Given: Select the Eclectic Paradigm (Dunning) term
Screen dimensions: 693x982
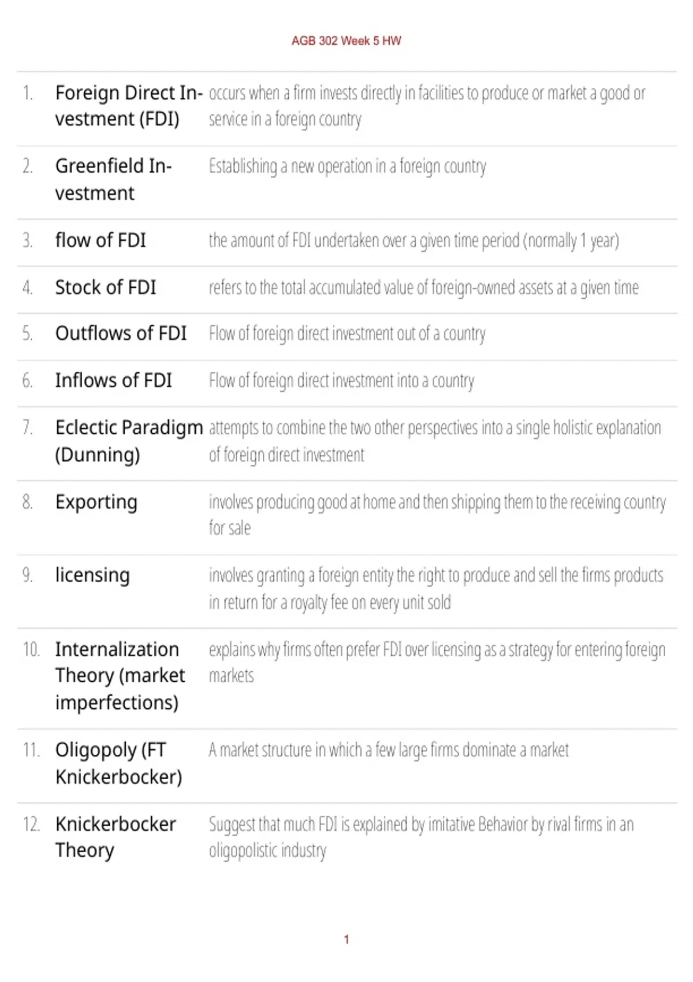Looking at the screenshot, I should [x=129, y=441].
